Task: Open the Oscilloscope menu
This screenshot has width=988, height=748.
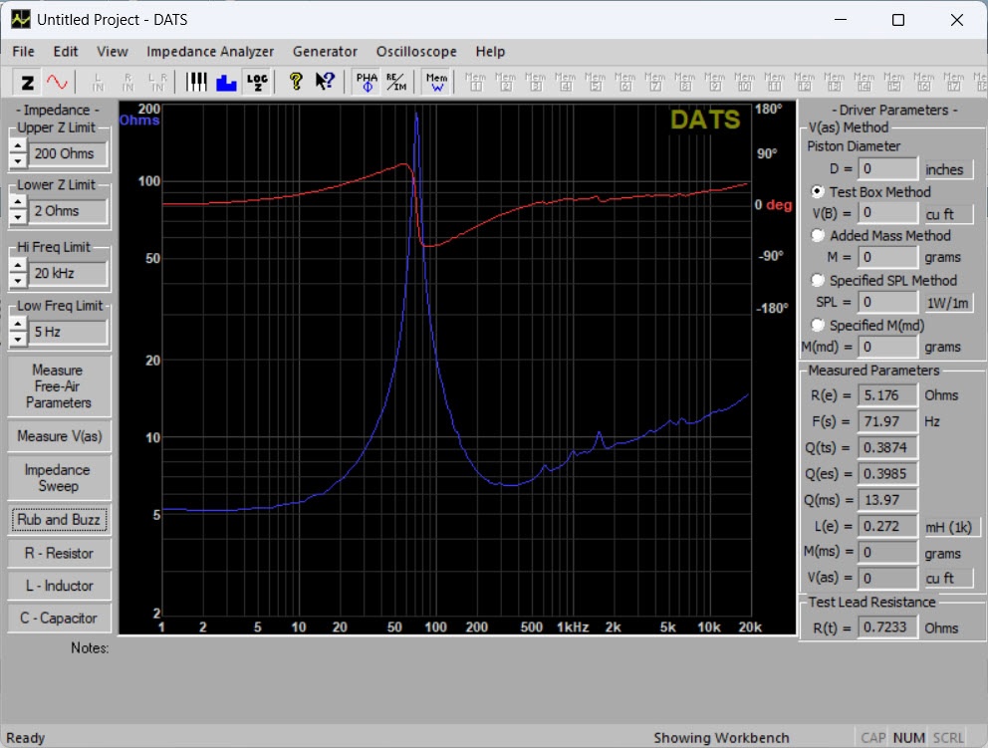Action: point(416,52)
